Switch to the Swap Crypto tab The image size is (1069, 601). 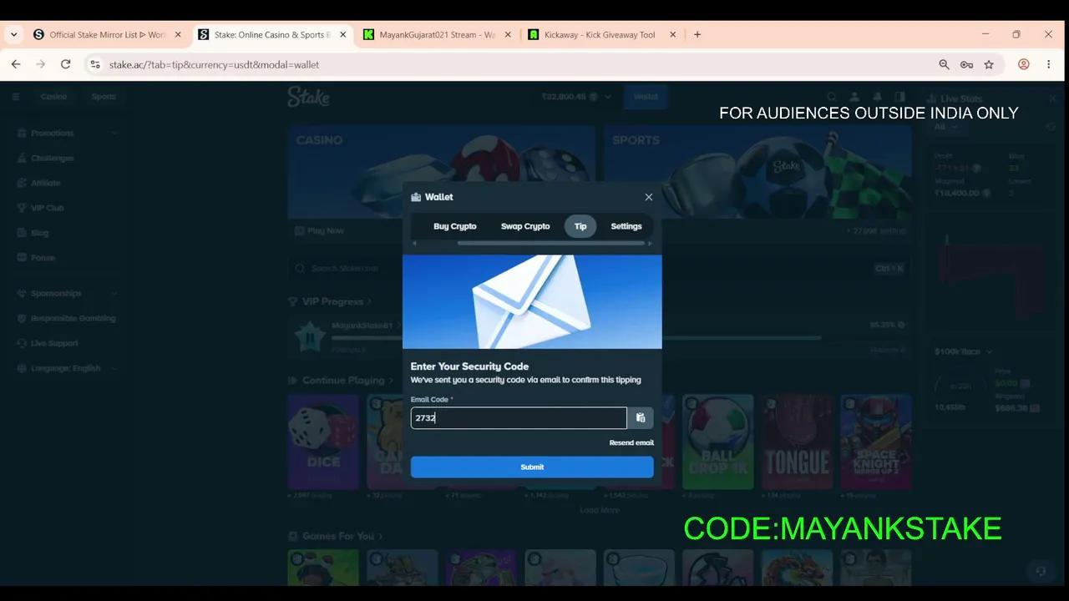tap(525, 226)
